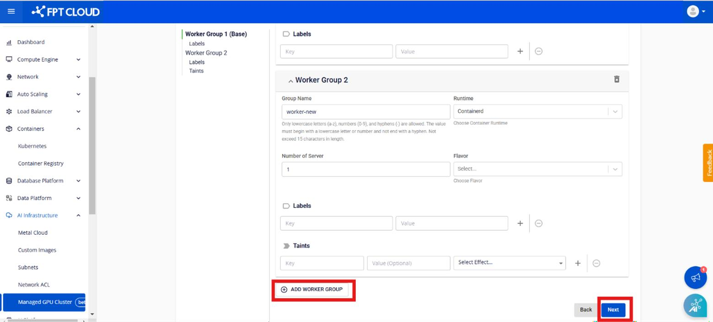Remove label with minus in Worker Group 2
The width and height of the screenshot is (713, 322).
pos(539,223)
